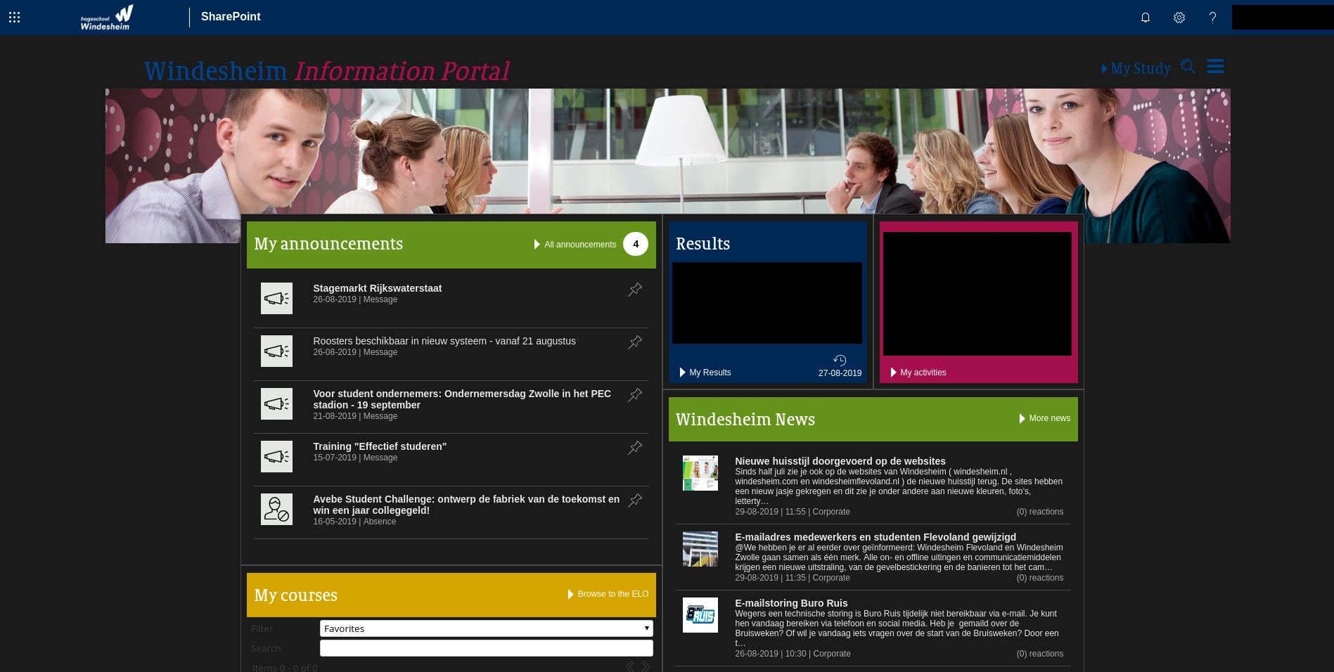Browse to the ELO link
The image size is (1334, 672).
pyautogui.click(x=608, y=594)
